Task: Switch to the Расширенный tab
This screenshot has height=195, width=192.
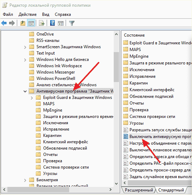Action: click(x=139, y=190)
